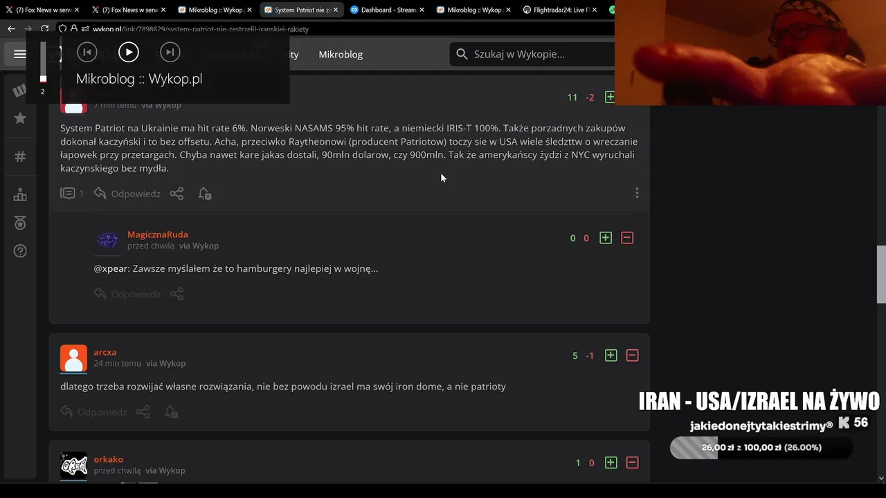The width and height of the screenshot is (886, 498).
Task: Open three-dot menu on Patriot comment
Action: [637, 193]
